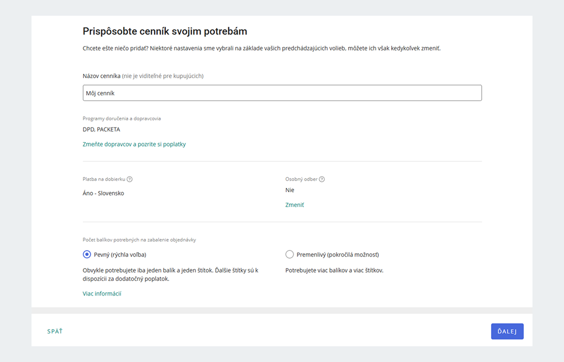The height and width of the screenshot is (362, 564).
Task: Click the Prispôsobte cenník svojim potrebám heading
Action: pos(165,31)
